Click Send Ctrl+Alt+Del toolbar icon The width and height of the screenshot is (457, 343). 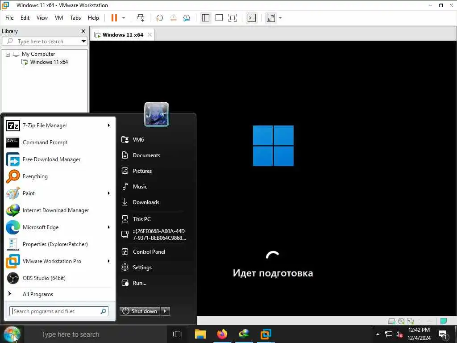(x=141, y=18)
